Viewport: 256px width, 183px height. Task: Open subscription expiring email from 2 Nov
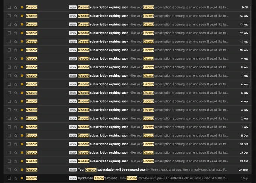pos(128,118)
